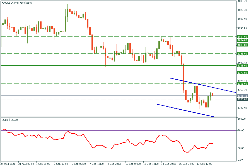Viewport: 251px width, 167px height.
Task: Click the dark 1755.00 price label
Action: click(242, 99)
